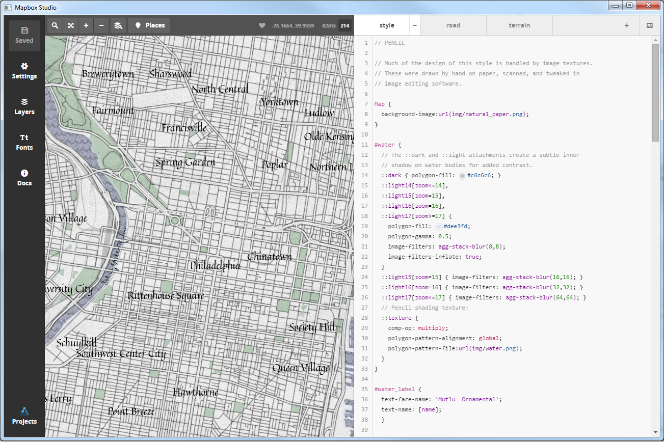Click the code editor vertical scrollbar
Viewport: 664px width, 442px height.
(x=655, y=93)
